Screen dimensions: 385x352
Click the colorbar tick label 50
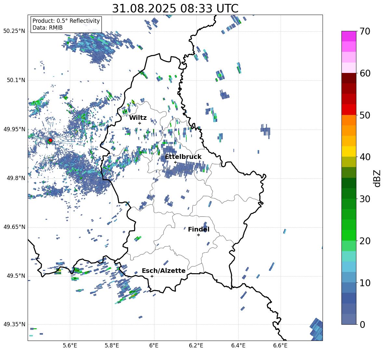click(x=365, y=115)
